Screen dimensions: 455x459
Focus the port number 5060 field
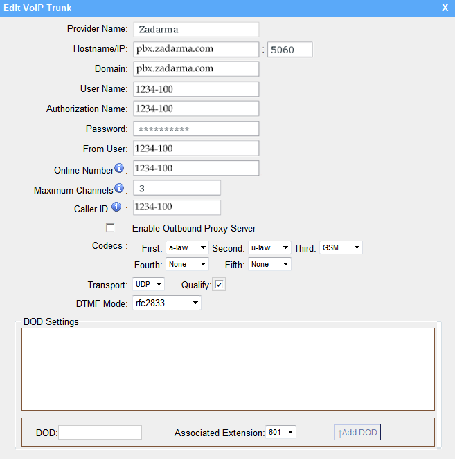(289, 49)
